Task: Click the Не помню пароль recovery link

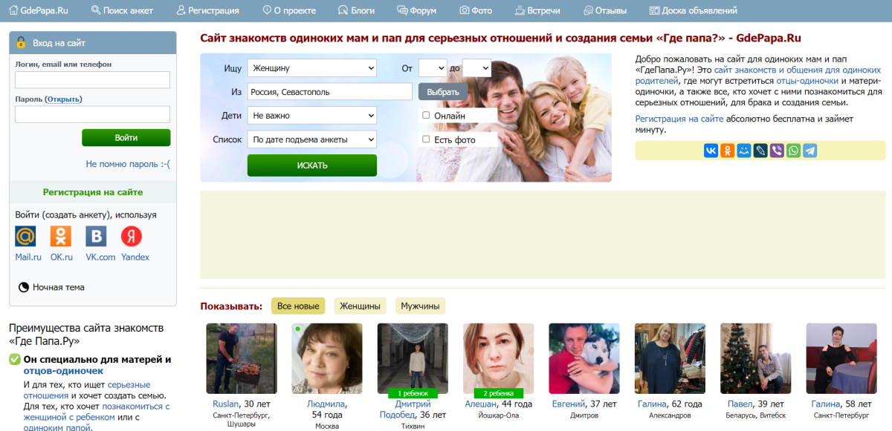Action: (x=129, y=164)
